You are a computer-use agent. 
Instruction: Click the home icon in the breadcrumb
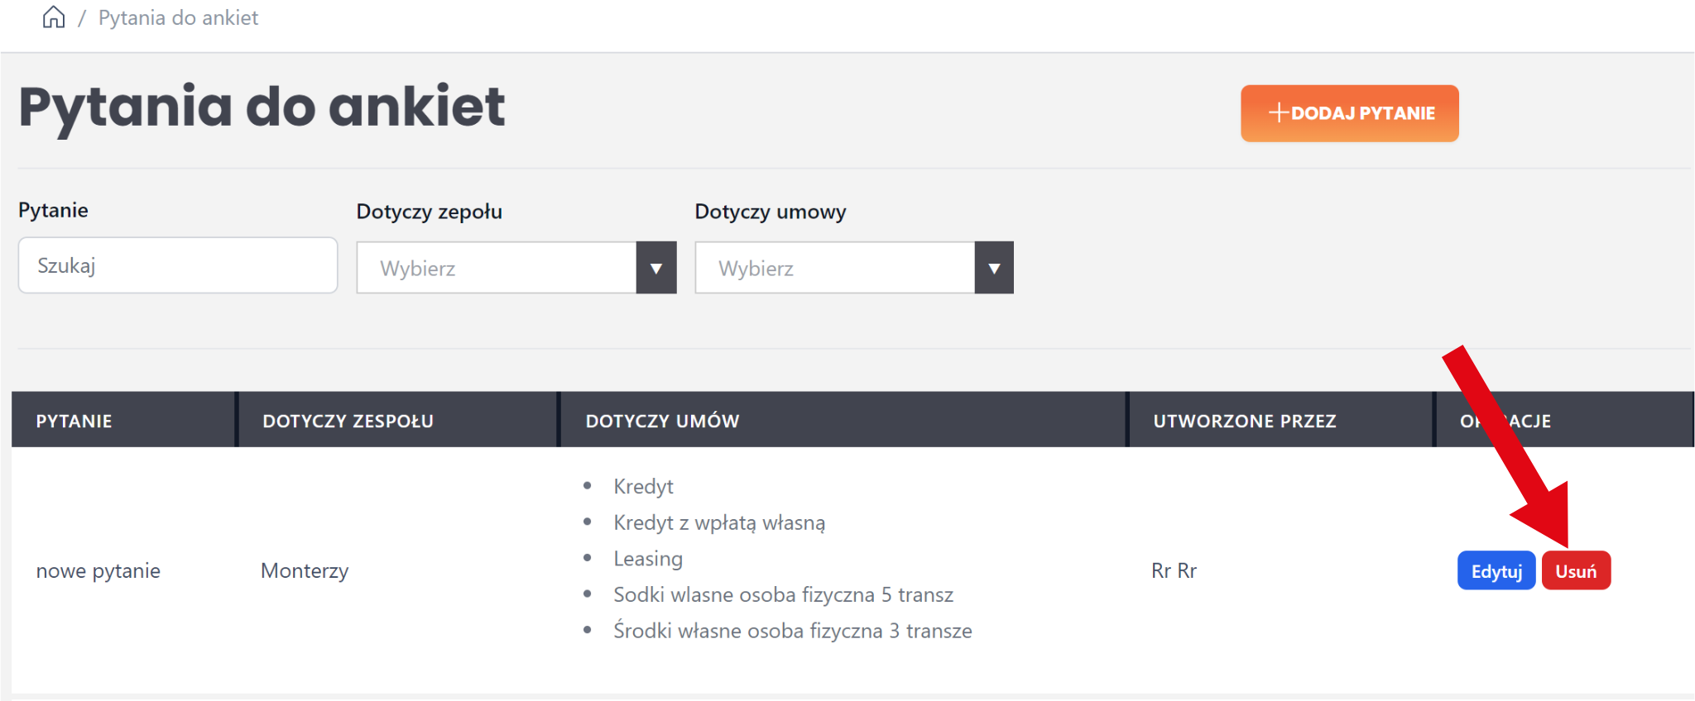click(x=54, y=17)
